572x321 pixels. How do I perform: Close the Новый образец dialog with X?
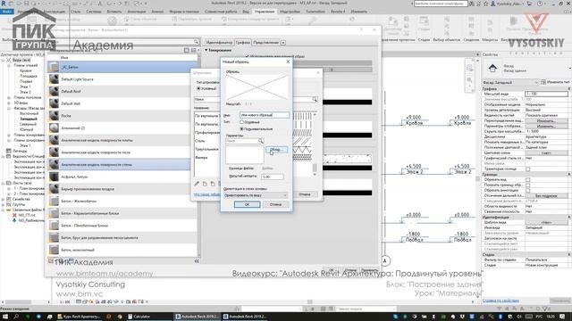pos(288,62)
